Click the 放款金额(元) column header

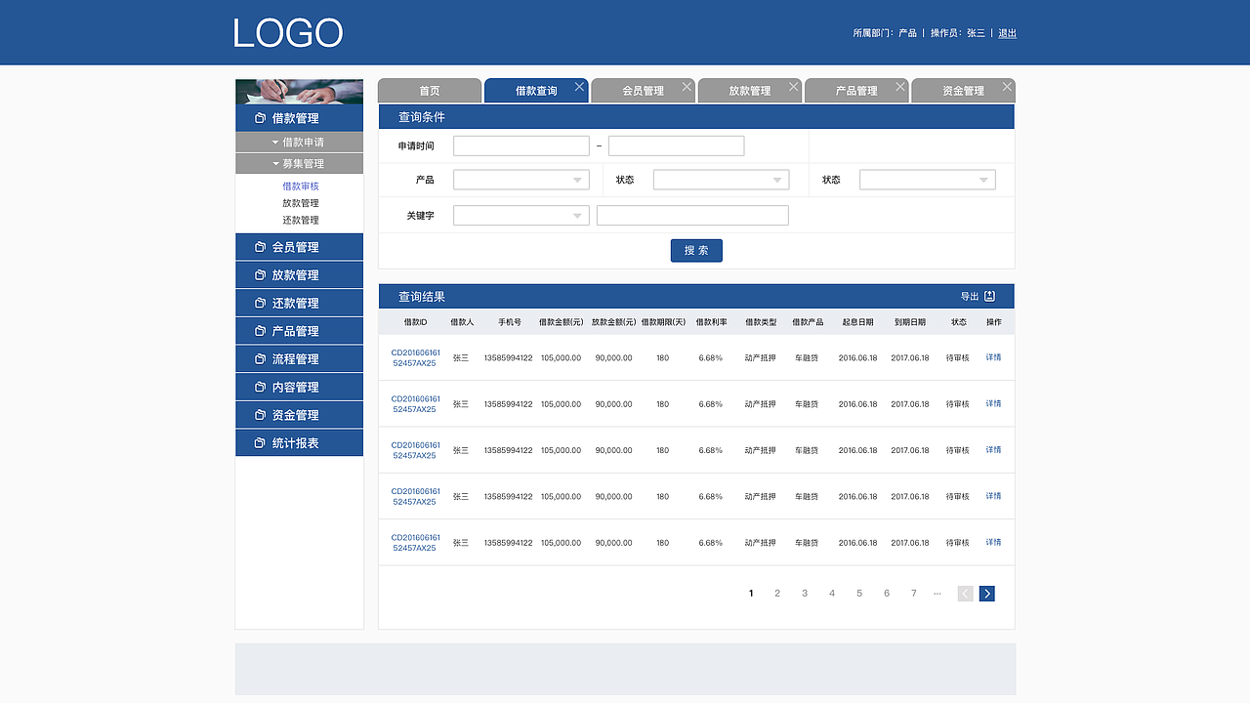tap(614, 322)
